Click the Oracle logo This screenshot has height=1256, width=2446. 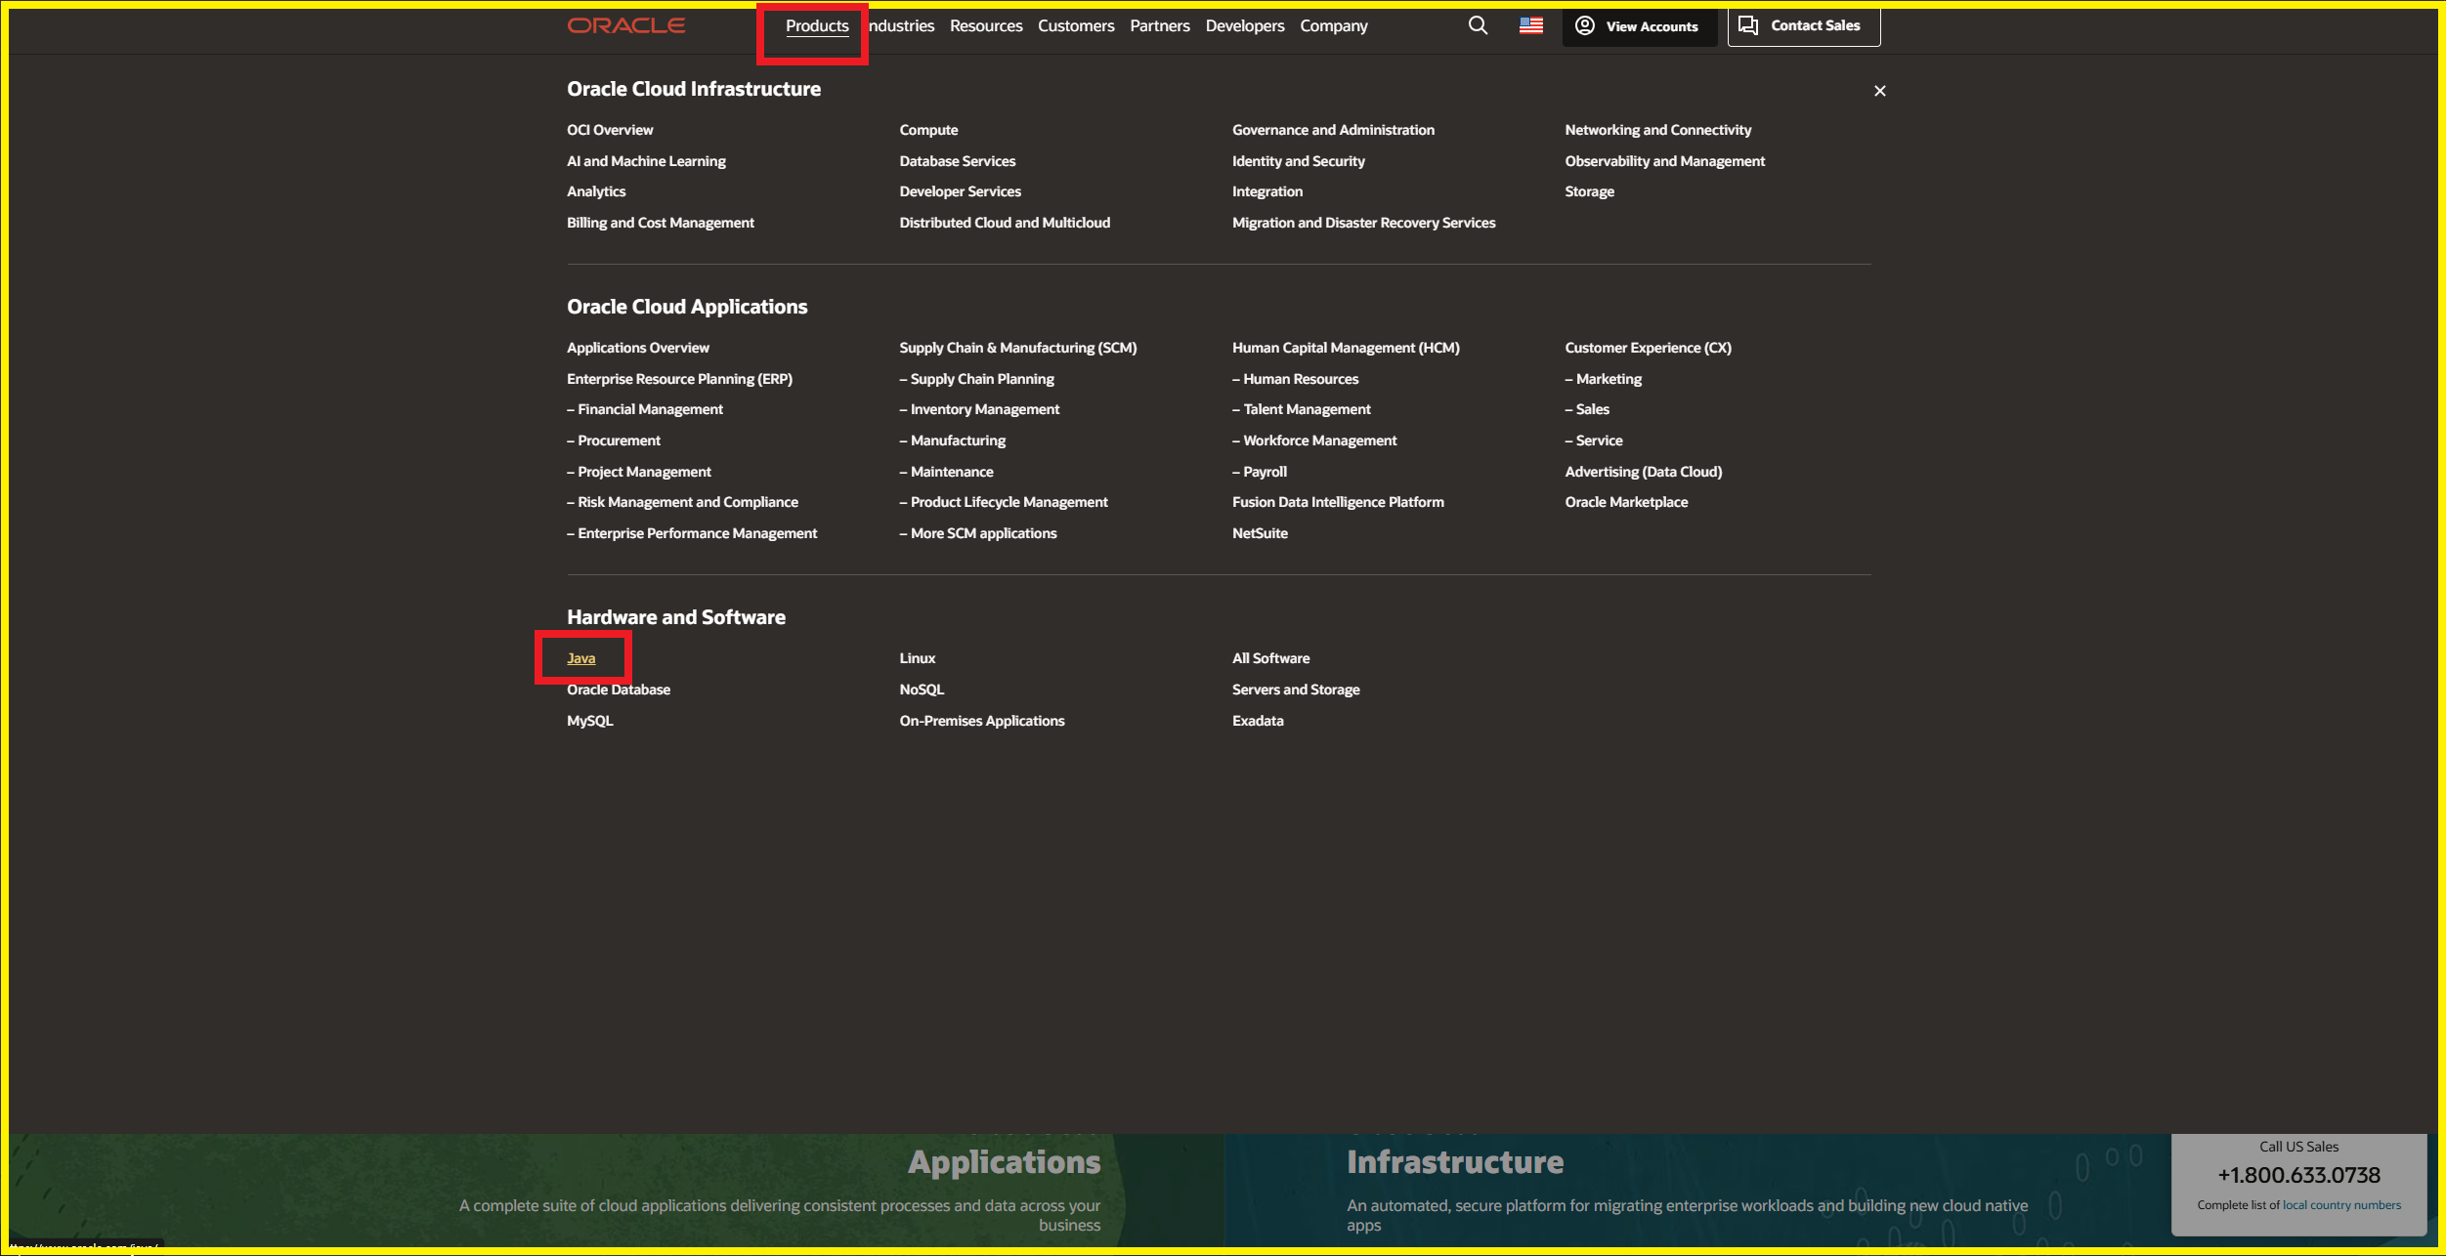(x=626, y=25)
